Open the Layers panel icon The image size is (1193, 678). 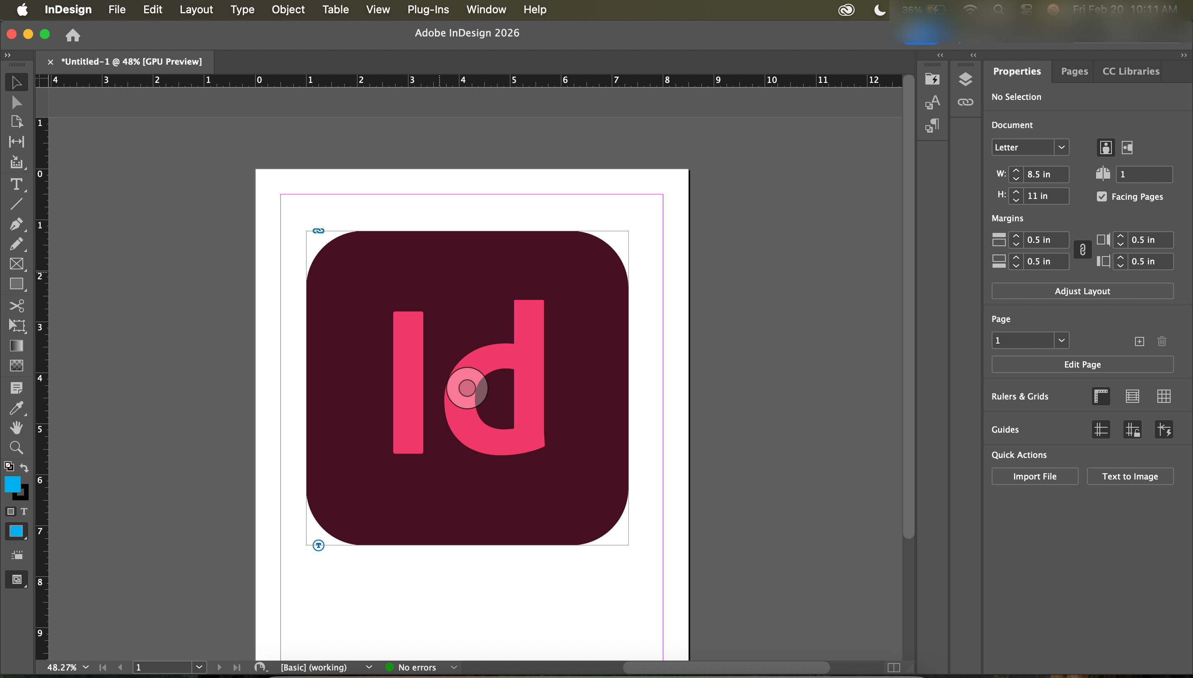(966, 79)
